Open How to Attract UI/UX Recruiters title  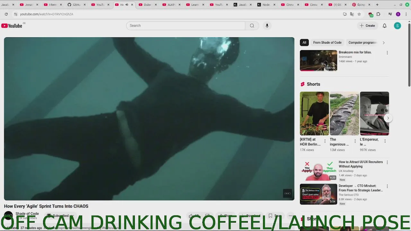point(361,164)
